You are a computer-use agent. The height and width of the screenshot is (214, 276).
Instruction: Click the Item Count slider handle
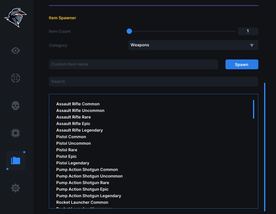pos(129,31)
